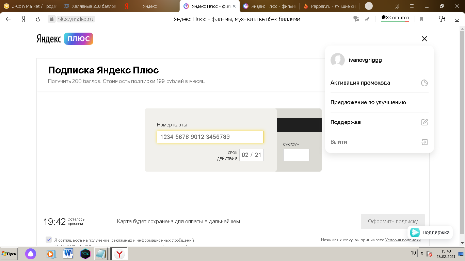Click the edit icon beside Поддержка
The width and height of the screenshot is (465, 261).
click(424, 122)
